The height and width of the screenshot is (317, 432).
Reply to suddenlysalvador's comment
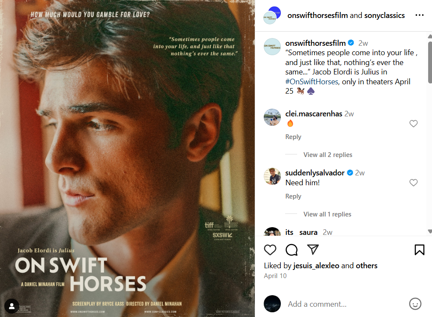coord(293,196)
